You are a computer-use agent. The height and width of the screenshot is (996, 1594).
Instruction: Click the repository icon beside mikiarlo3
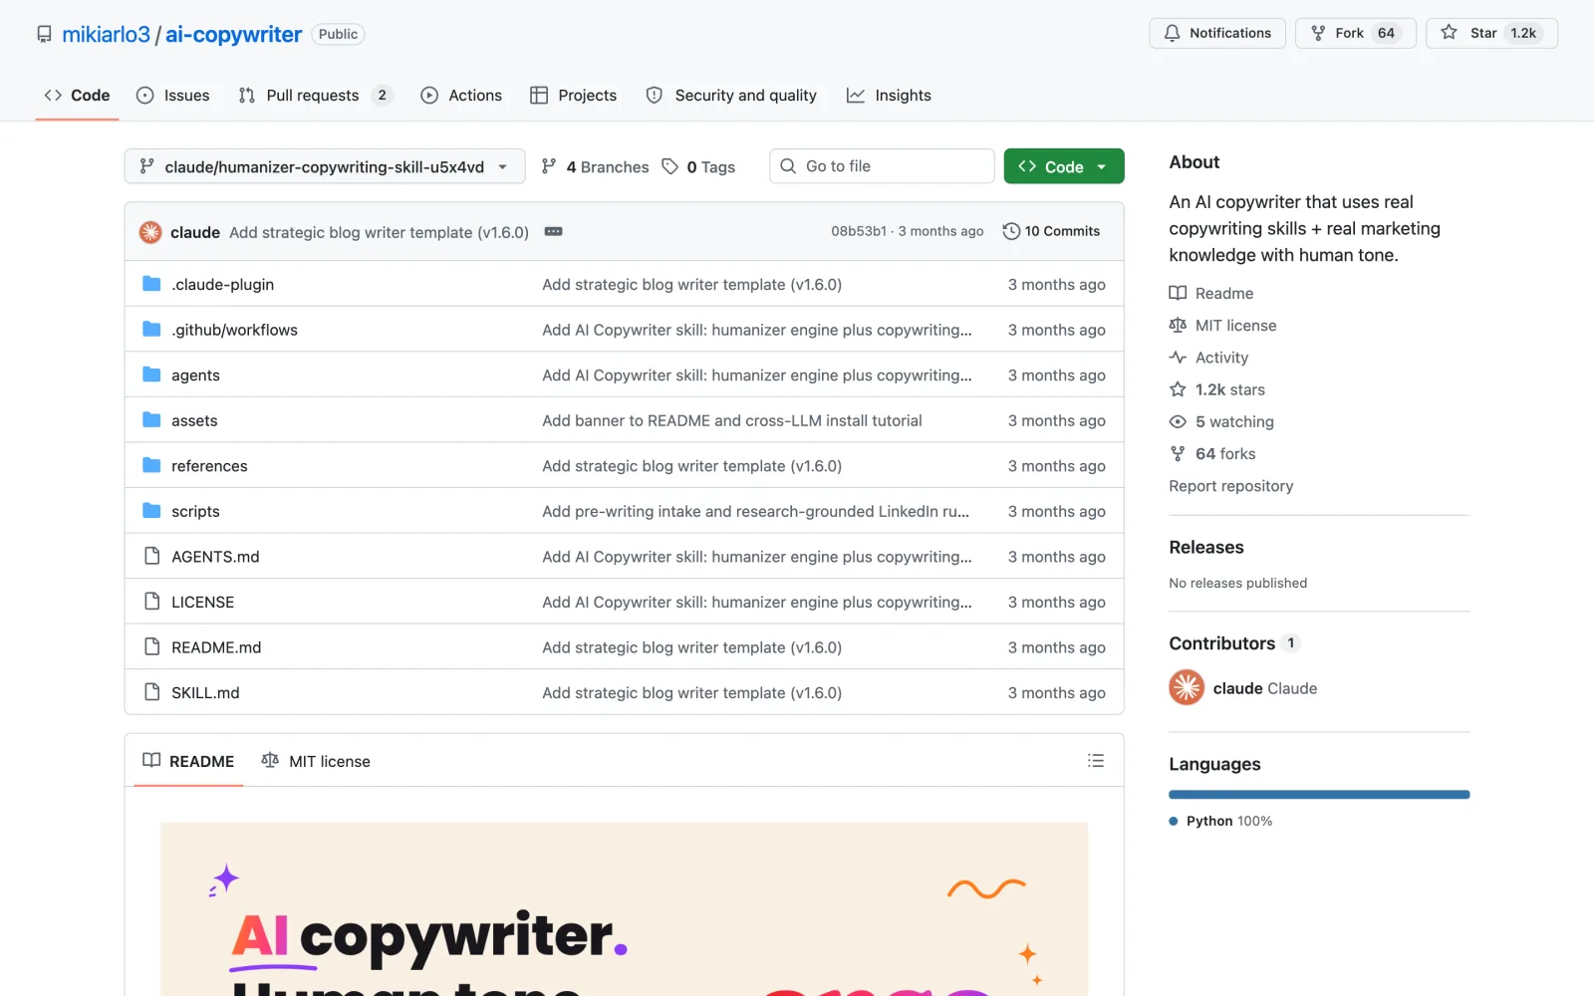coord(44,35)
